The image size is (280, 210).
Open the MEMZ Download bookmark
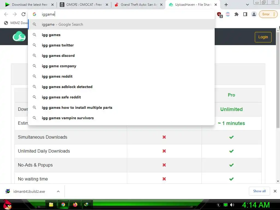16,23
